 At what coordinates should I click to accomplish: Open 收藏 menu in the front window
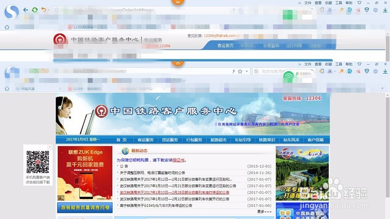click(328, 64)
